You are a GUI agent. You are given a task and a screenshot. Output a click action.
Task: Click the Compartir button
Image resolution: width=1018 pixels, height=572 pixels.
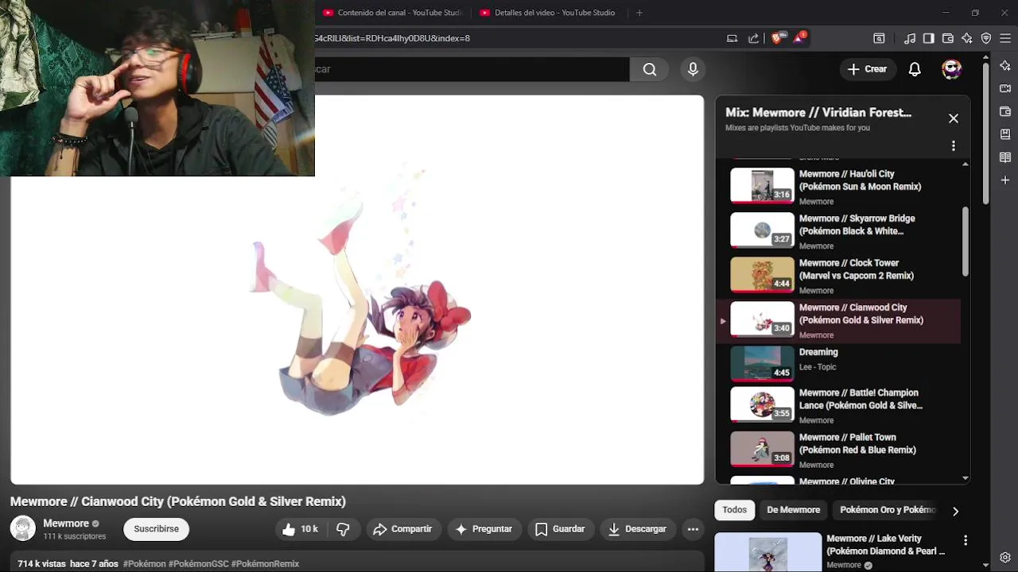point(402,529)
